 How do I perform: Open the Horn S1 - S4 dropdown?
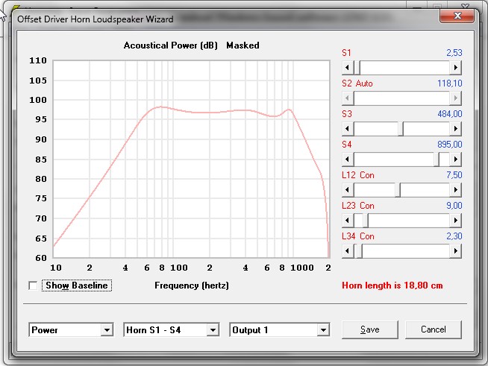click(213, 330)
